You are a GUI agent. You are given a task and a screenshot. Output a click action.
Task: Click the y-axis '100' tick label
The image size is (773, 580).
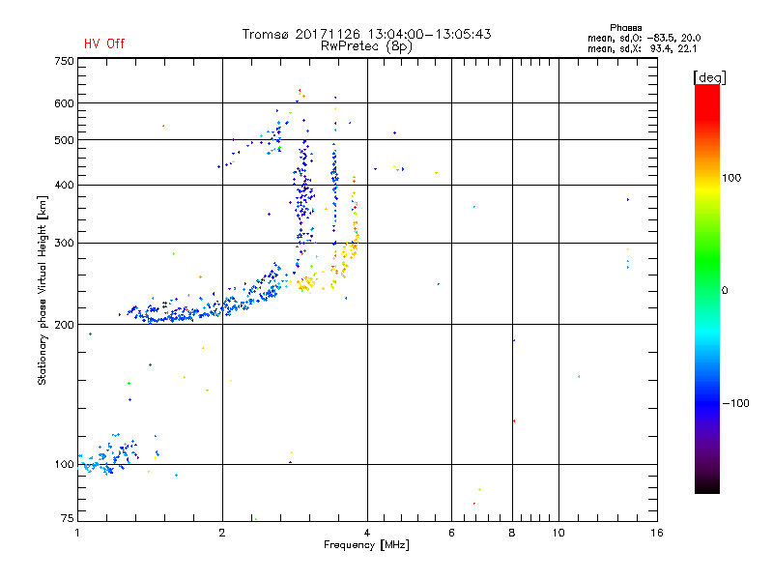64,464
